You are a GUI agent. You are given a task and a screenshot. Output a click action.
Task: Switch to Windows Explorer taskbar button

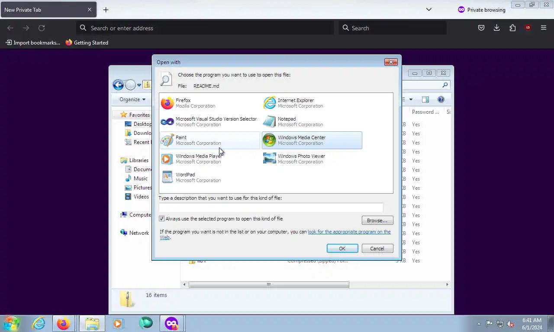coord(92,323)
